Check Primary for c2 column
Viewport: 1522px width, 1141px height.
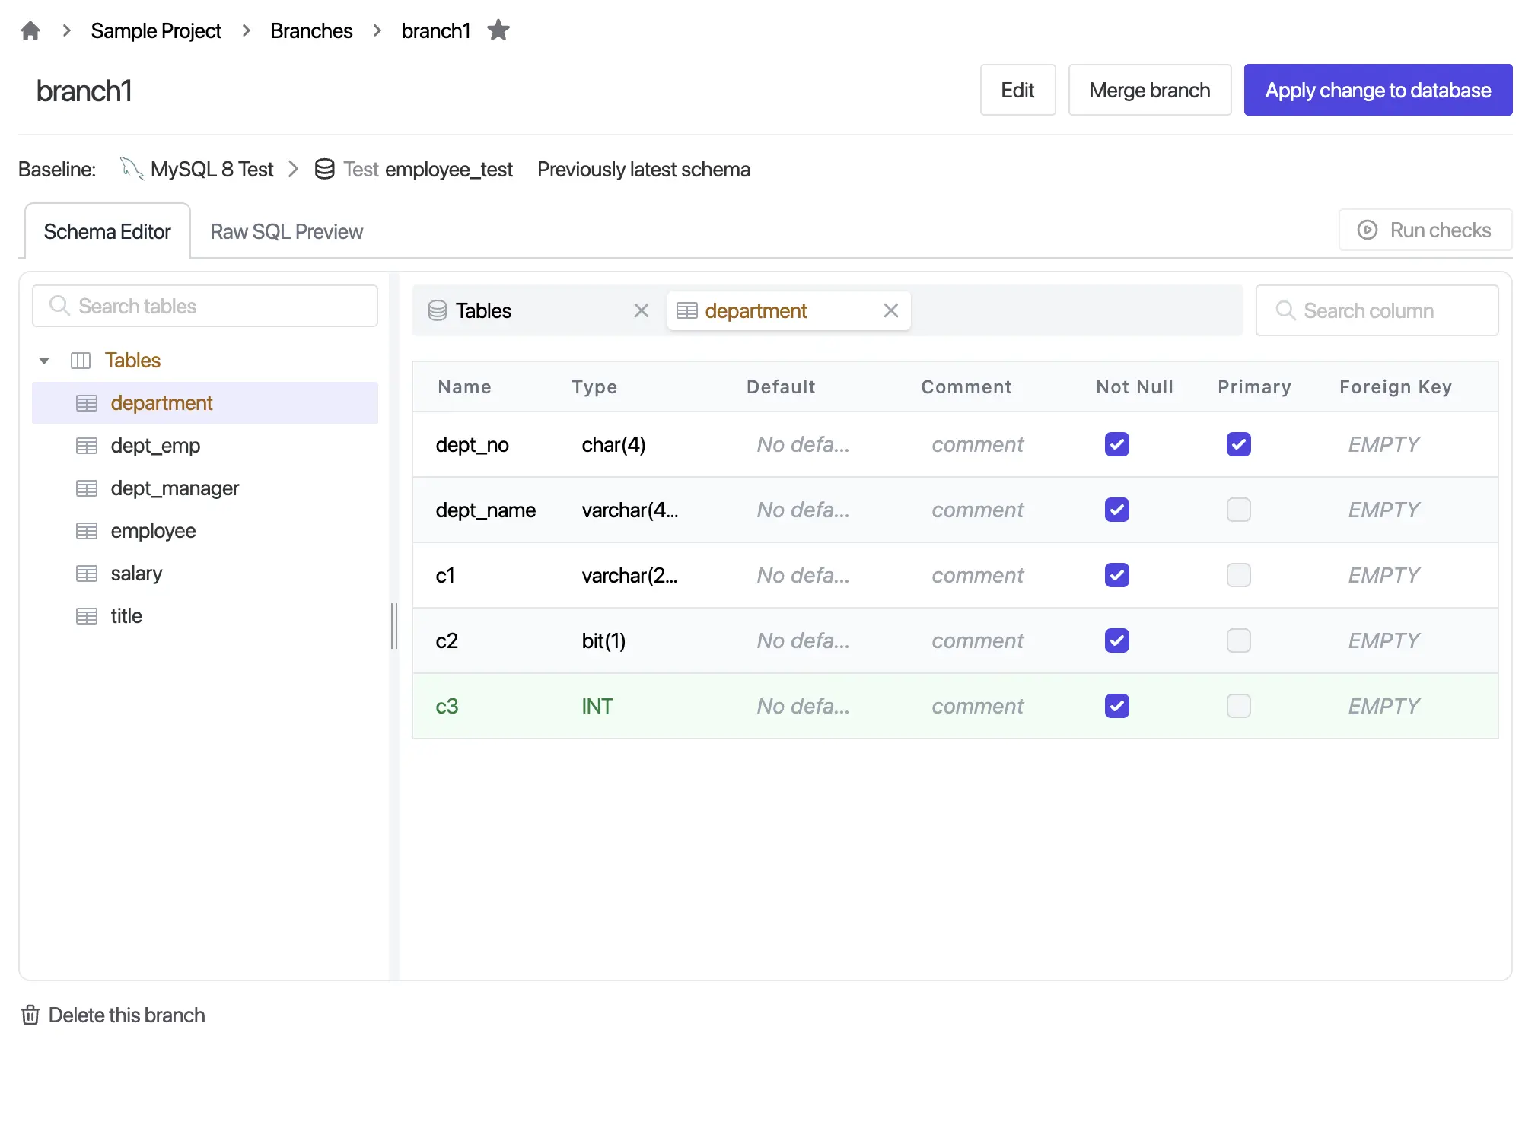pos(1239,640)
